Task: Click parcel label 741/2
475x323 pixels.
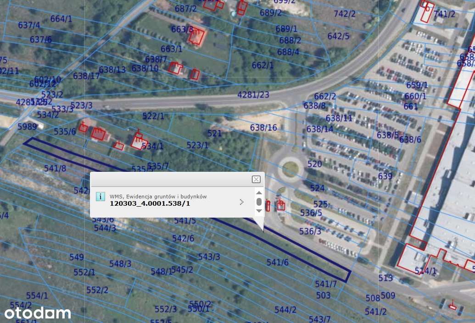Action: (444, 14)
